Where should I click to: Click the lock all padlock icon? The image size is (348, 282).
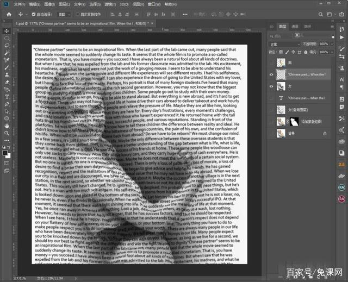(x=306, y=52)
